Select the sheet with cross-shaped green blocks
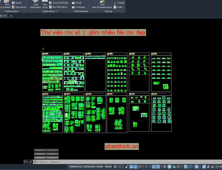The height and width of the screenshot is (170, 222). point(139,72)
